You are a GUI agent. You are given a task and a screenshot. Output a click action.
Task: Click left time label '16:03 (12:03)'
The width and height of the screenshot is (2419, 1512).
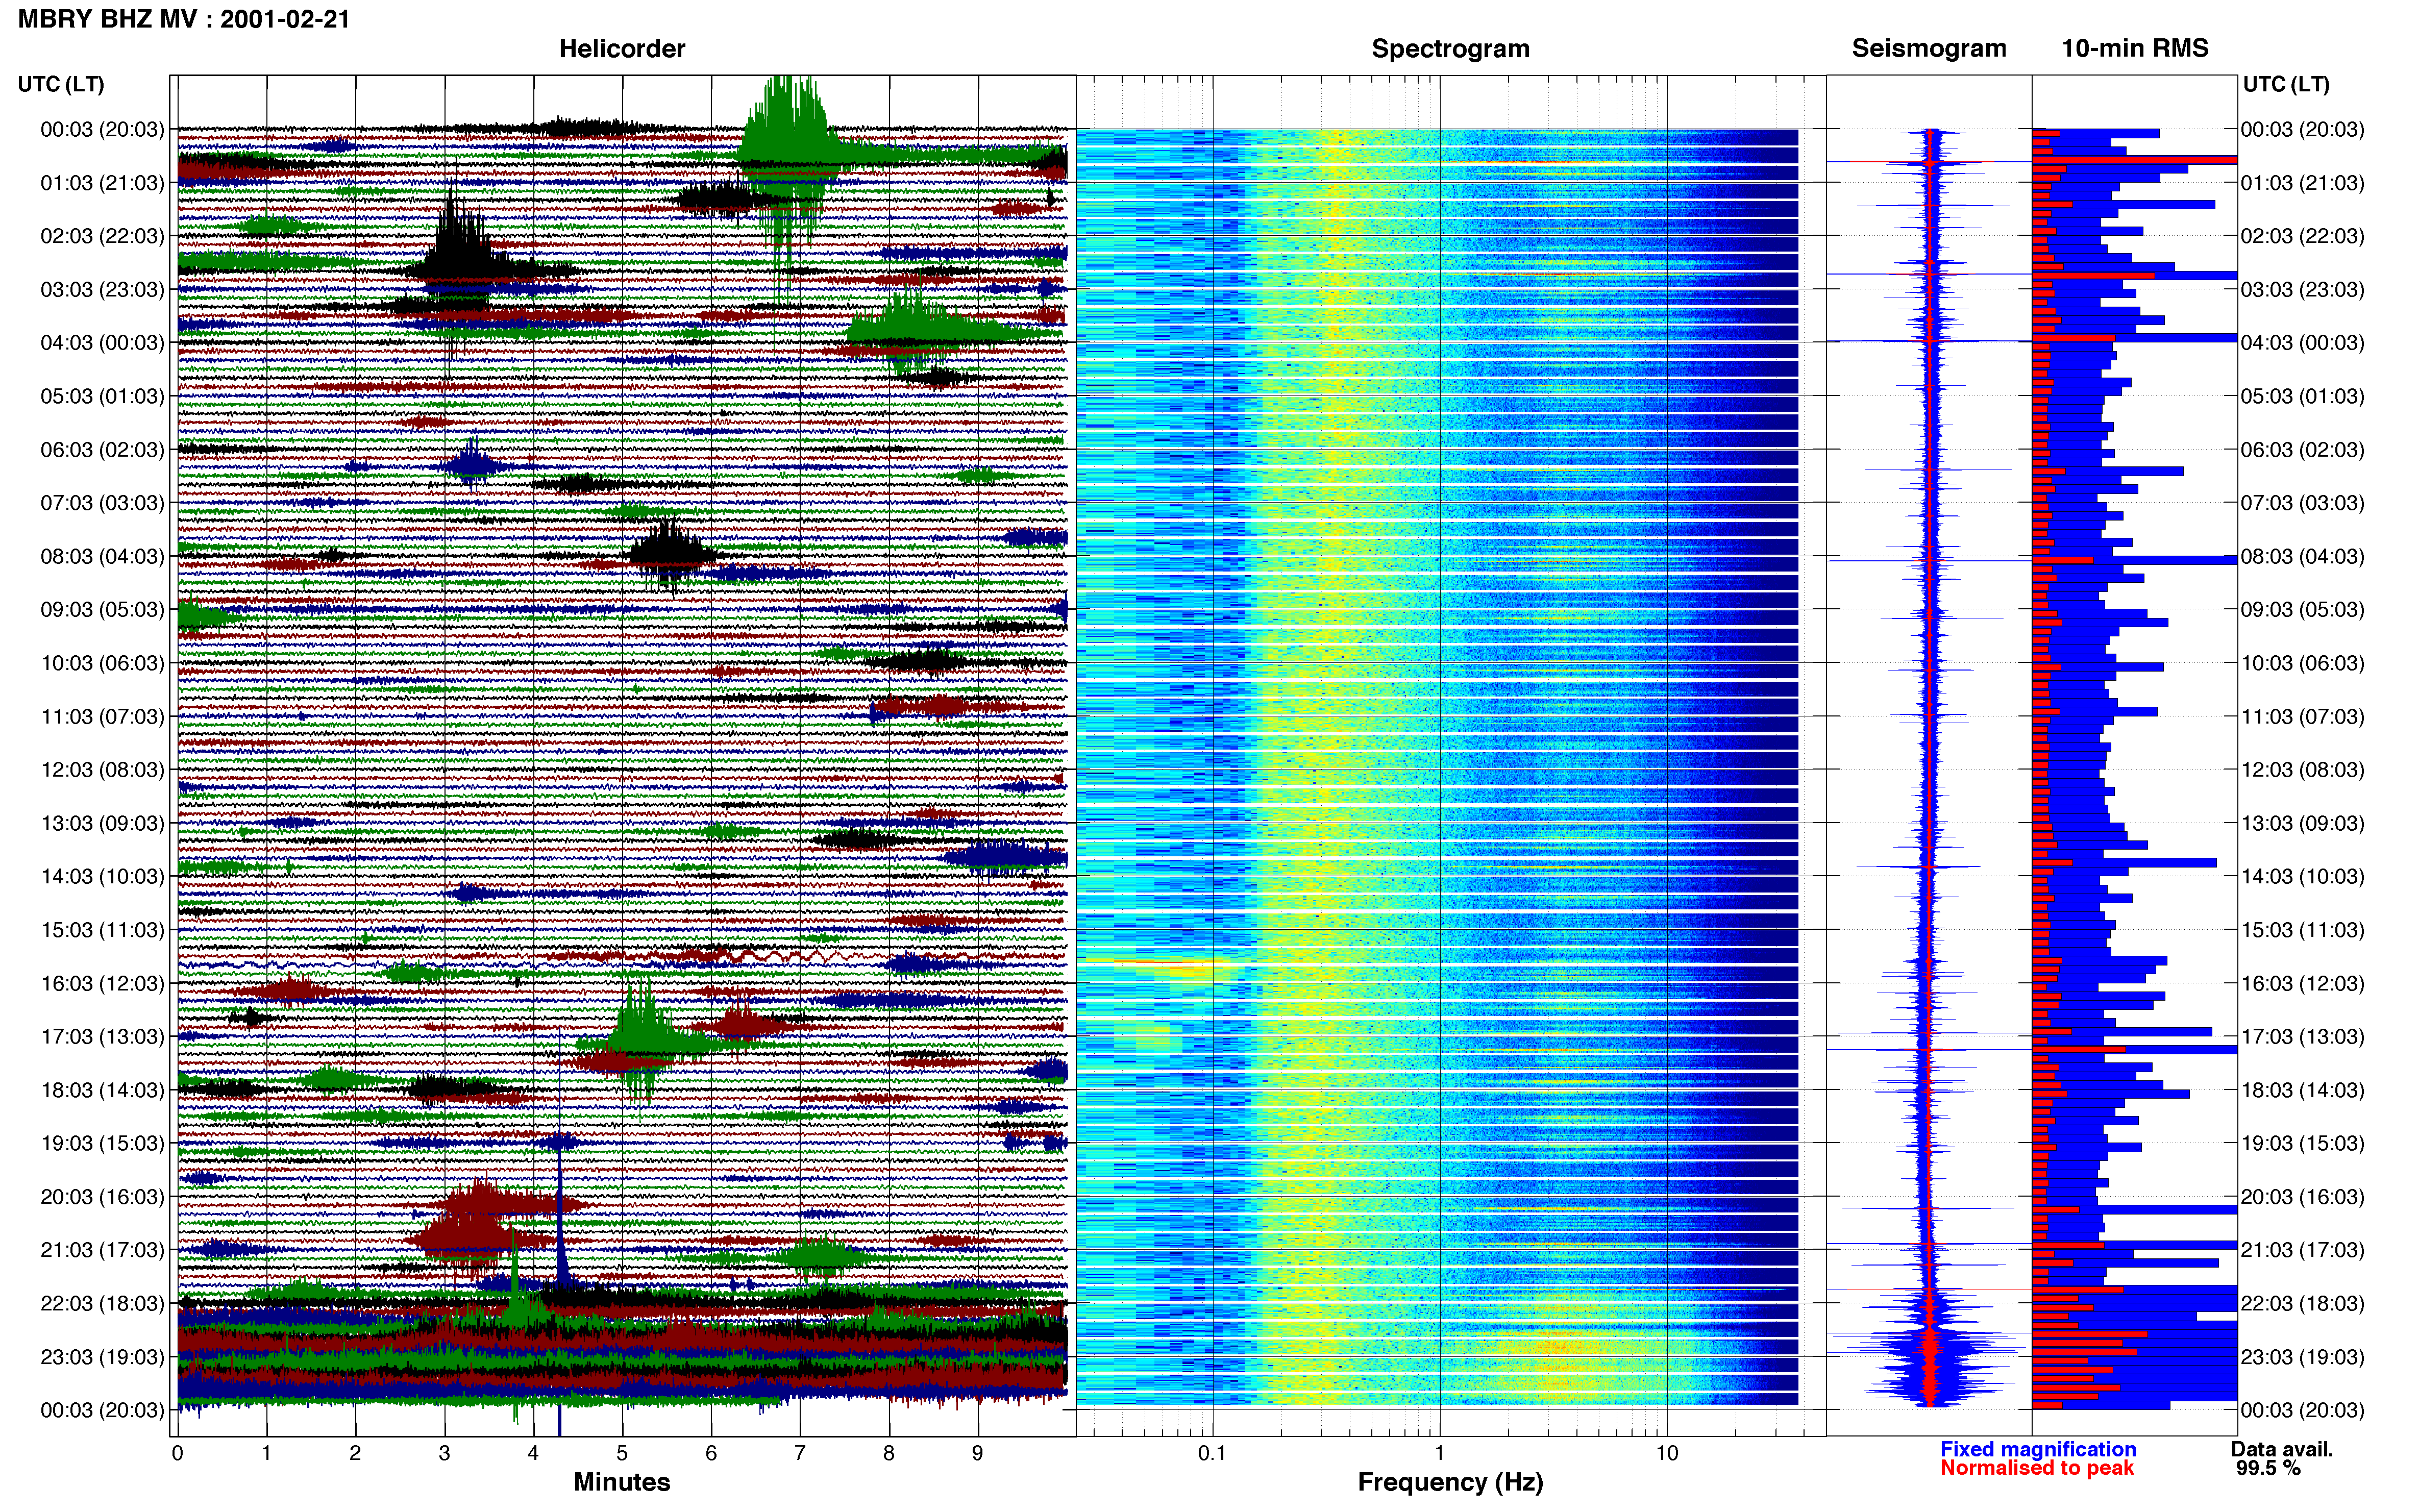click(102, 983)
